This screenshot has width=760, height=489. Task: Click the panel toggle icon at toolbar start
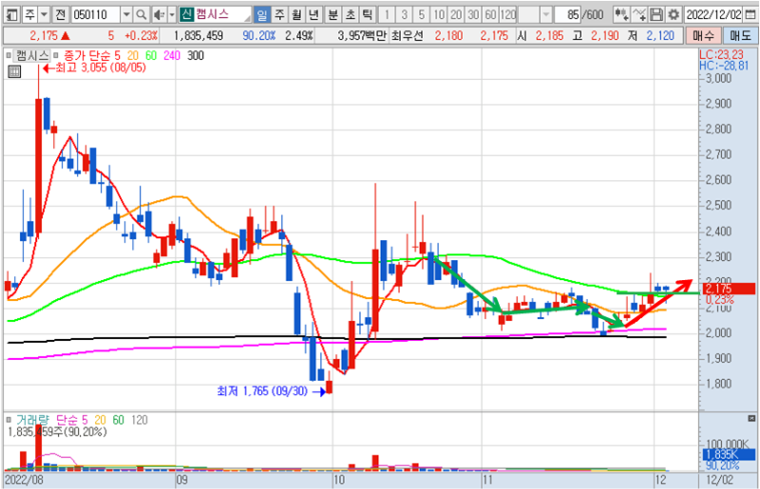11,15
